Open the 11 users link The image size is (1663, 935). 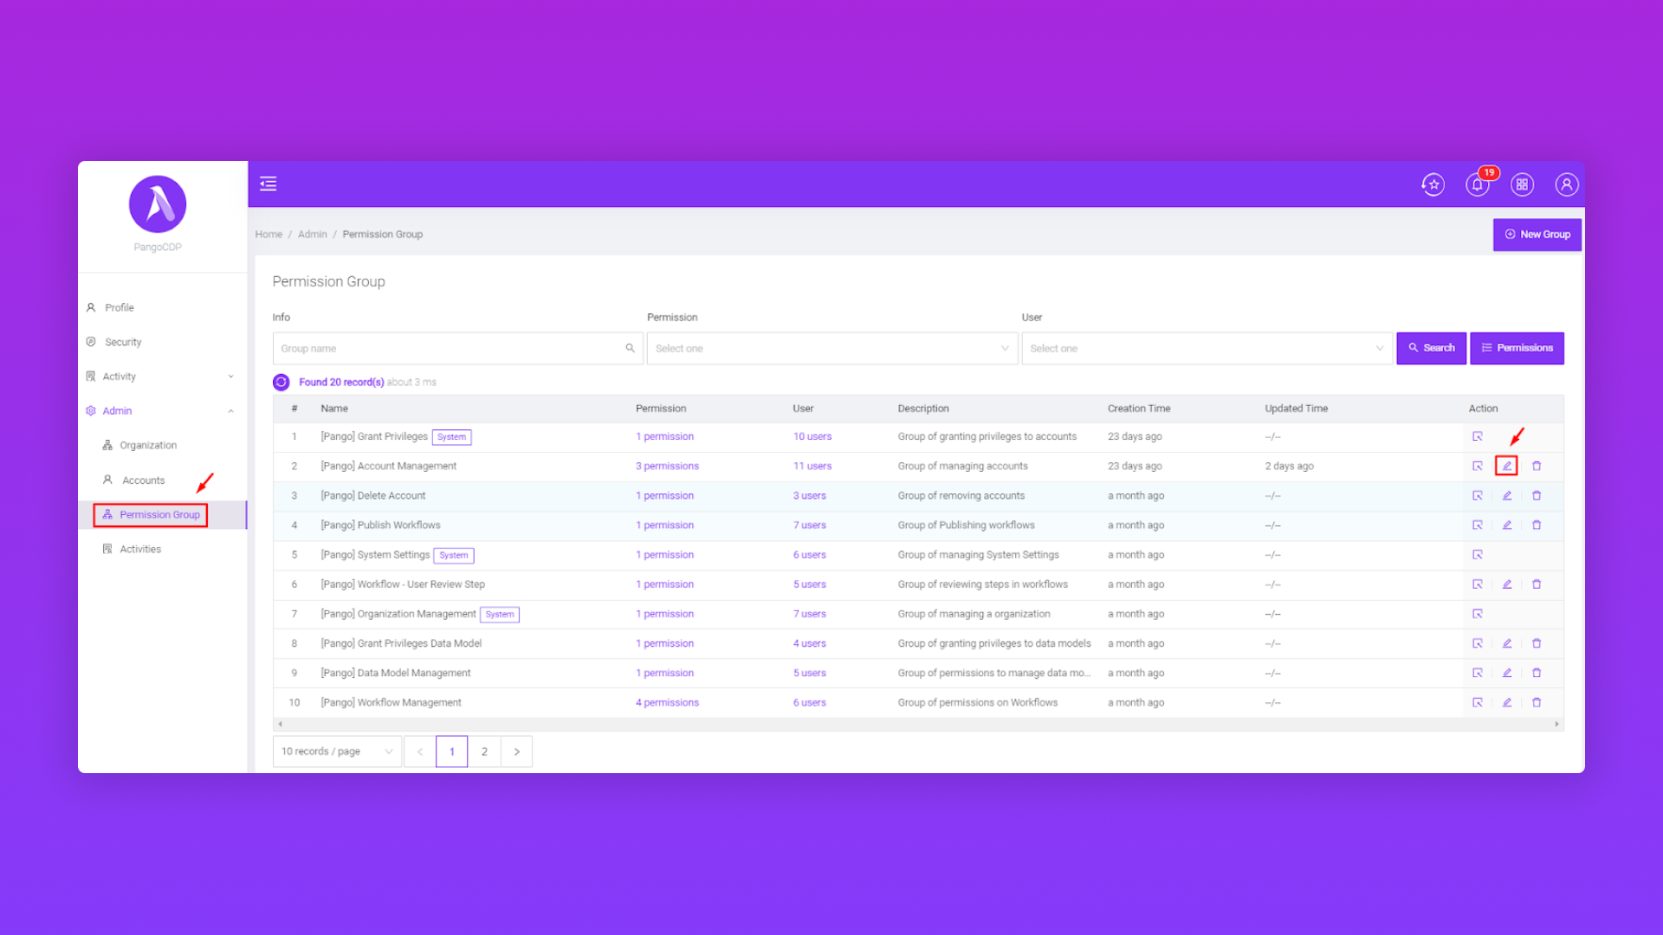coord(812,466)
